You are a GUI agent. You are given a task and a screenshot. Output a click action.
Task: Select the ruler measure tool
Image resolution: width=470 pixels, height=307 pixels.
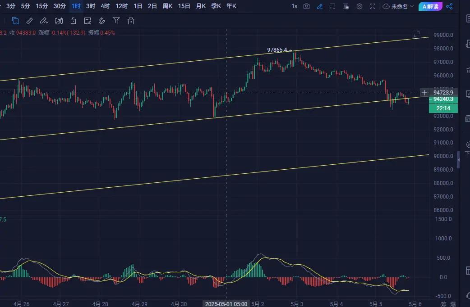click(29, 21)
